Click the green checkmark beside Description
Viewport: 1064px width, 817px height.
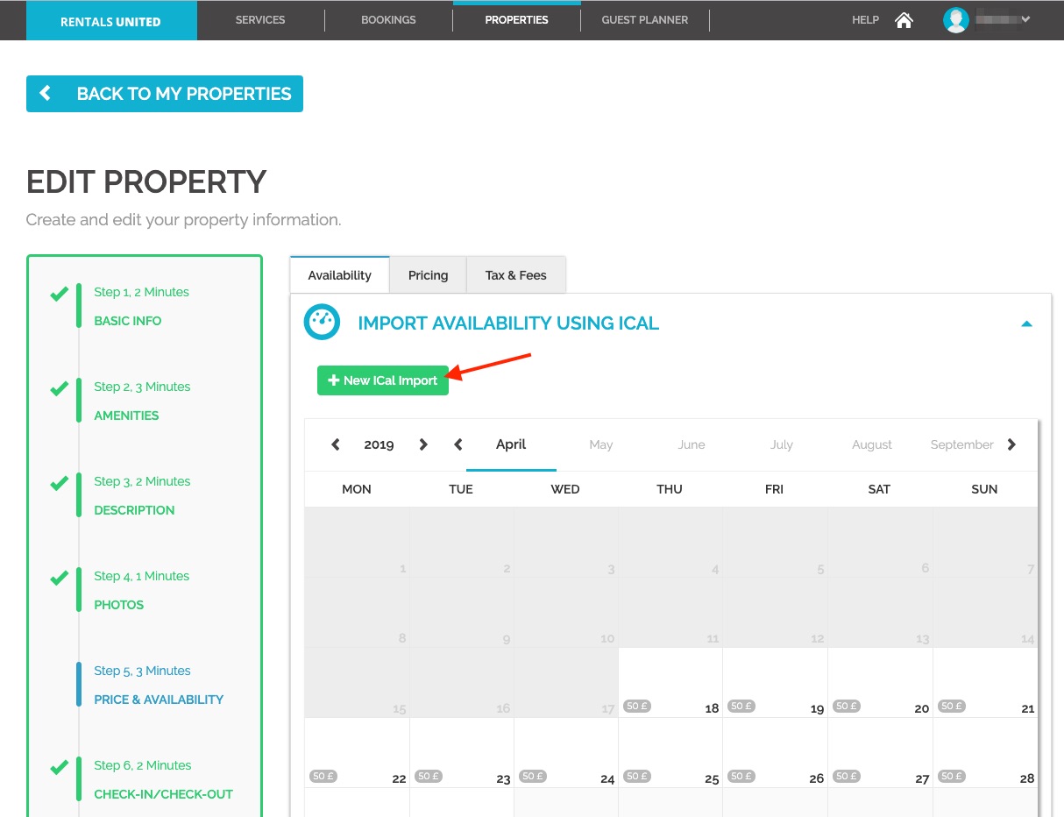[59, 484]
